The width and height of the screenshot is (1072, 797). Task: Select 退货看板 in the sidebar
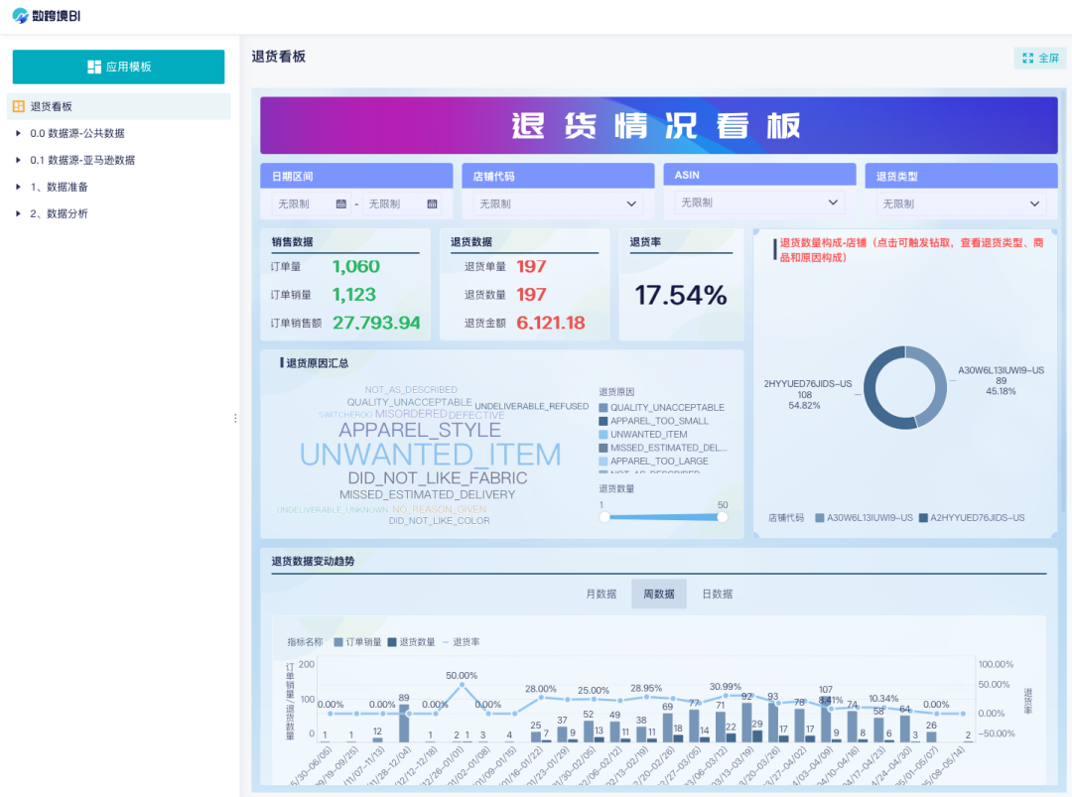[118, 106]
